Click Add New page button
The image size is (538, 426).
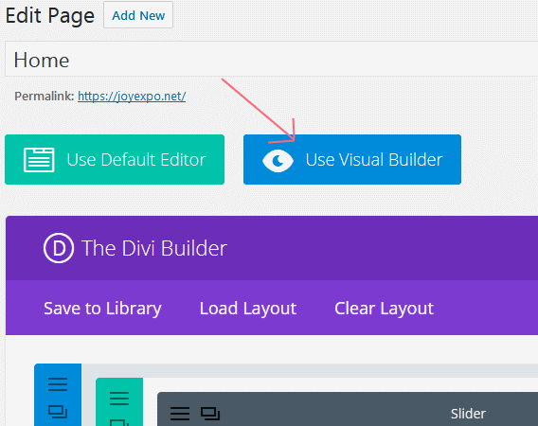tap(138, 15)
